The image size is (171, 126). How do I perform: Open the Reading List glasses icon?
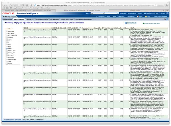point(4,8)
